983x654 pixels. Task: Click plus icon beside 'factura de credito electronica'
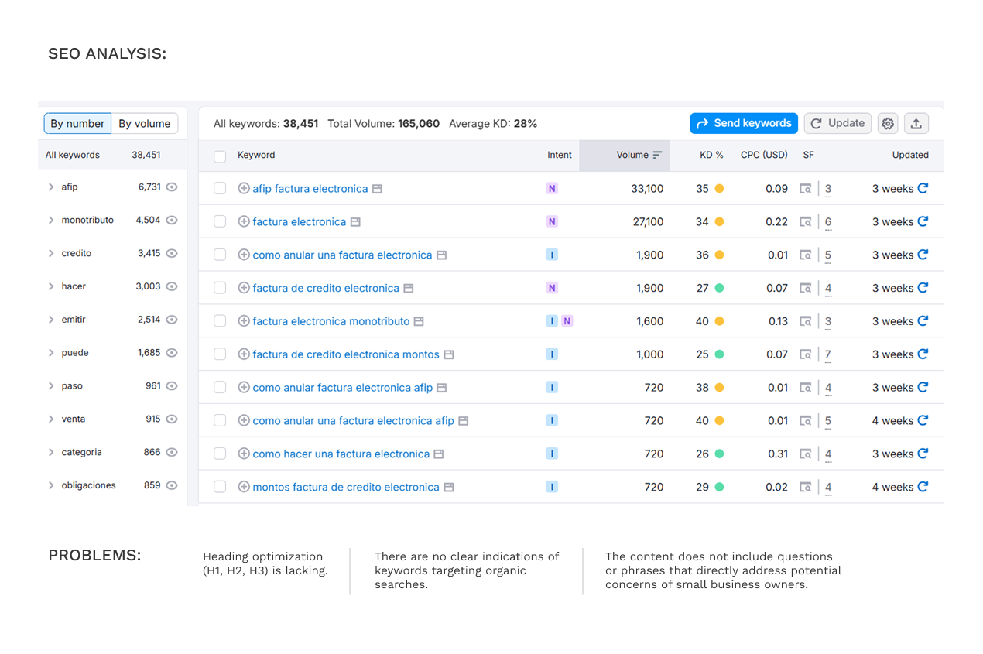[244, 288]
